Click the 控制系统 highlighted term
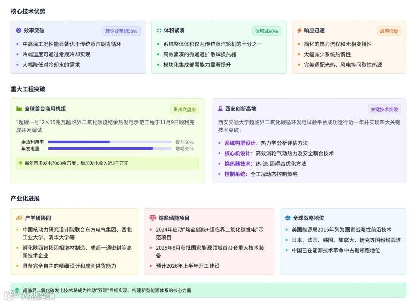417x304 pixels. [x=235, y=174]
